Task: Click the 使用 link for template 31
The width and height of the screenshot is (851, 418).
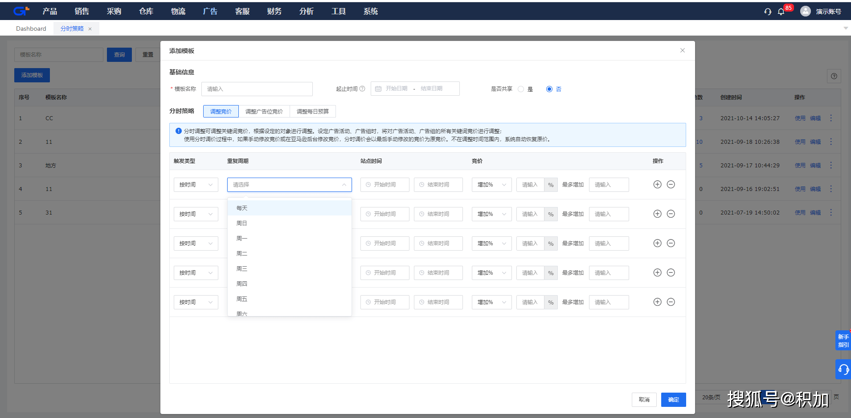Action: 800,212
